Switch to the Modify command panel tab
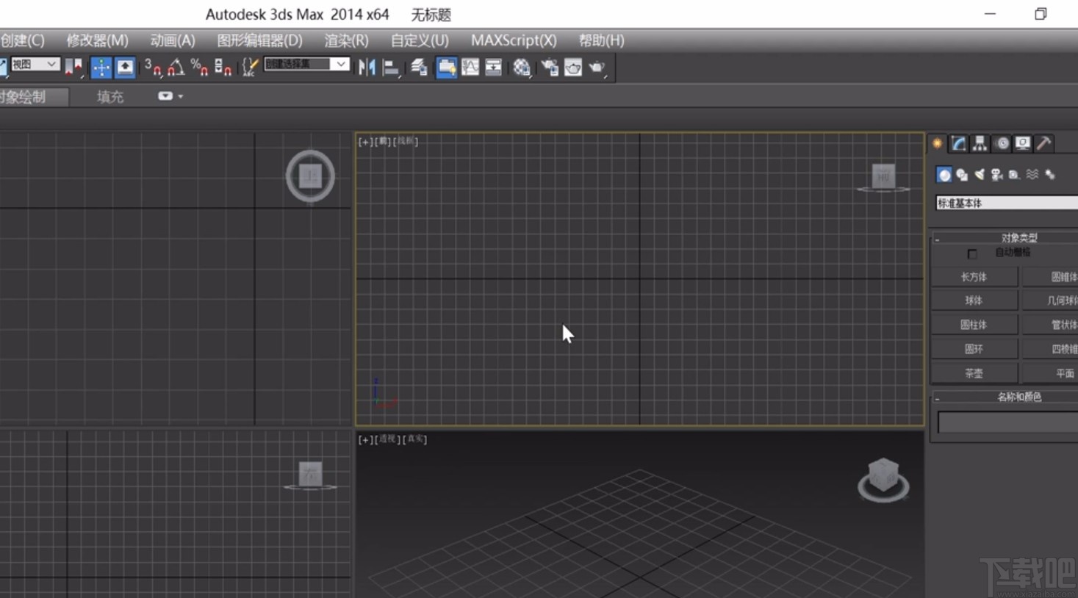Screen dimensions: 1078x598 click(x=959, y=143)
